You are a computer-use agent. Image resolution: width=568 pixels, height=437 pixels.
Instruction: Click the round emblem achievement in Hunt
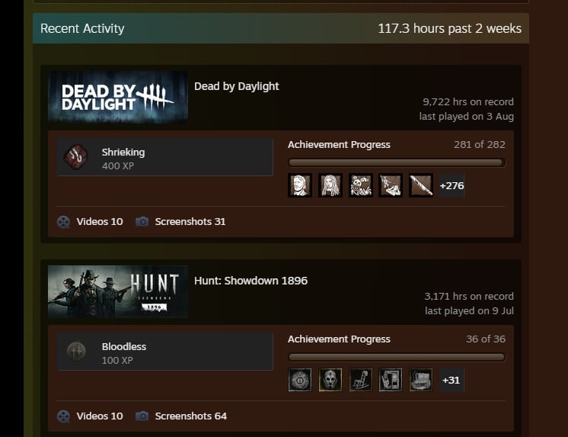pyautogui.click(x=300, y=380)
